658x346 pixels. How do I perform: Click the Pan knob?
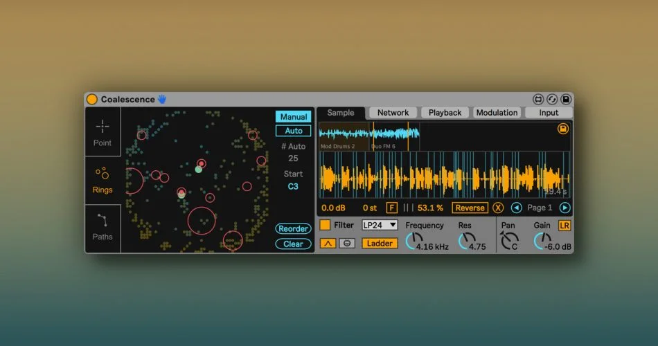pos(509,241)
